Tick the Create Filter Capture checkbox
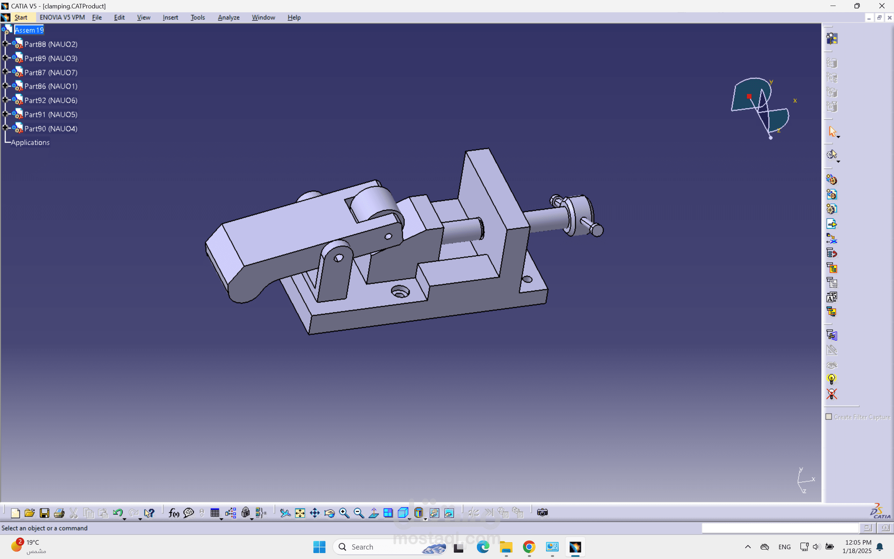 (829, 417)
